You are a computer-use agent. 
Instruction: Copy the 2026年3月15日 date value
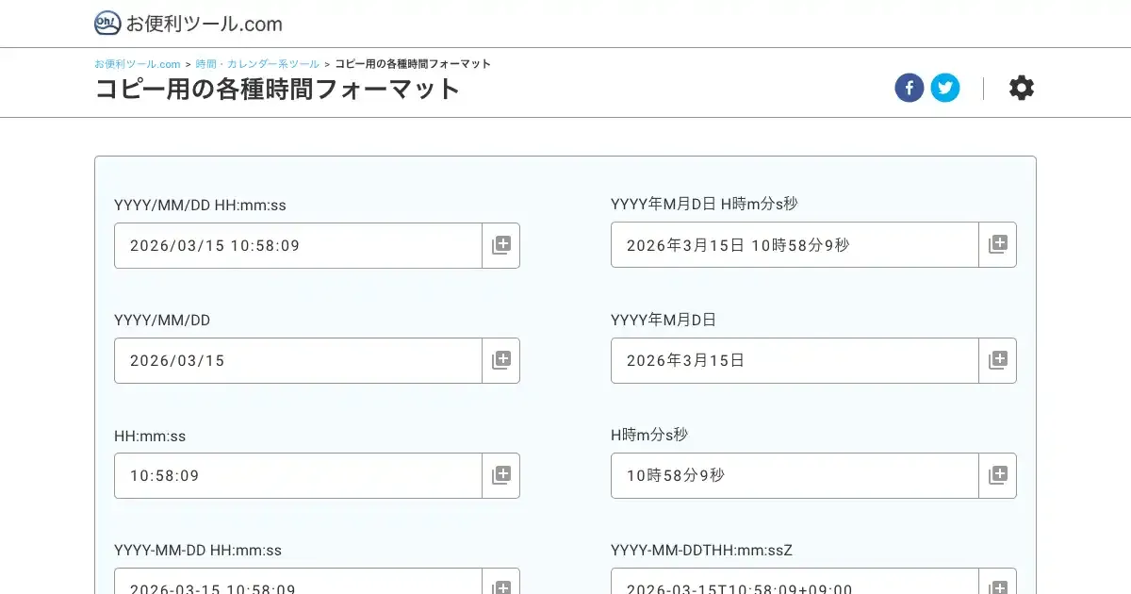point(997,360)
